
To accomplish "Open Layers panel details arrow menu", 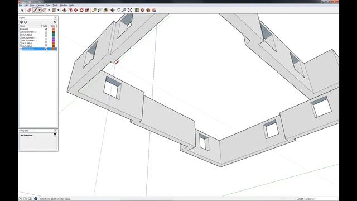I will pos(55,22).
